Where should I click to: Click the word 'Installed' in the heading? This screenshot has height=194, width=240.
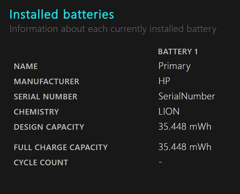point(33,14)
